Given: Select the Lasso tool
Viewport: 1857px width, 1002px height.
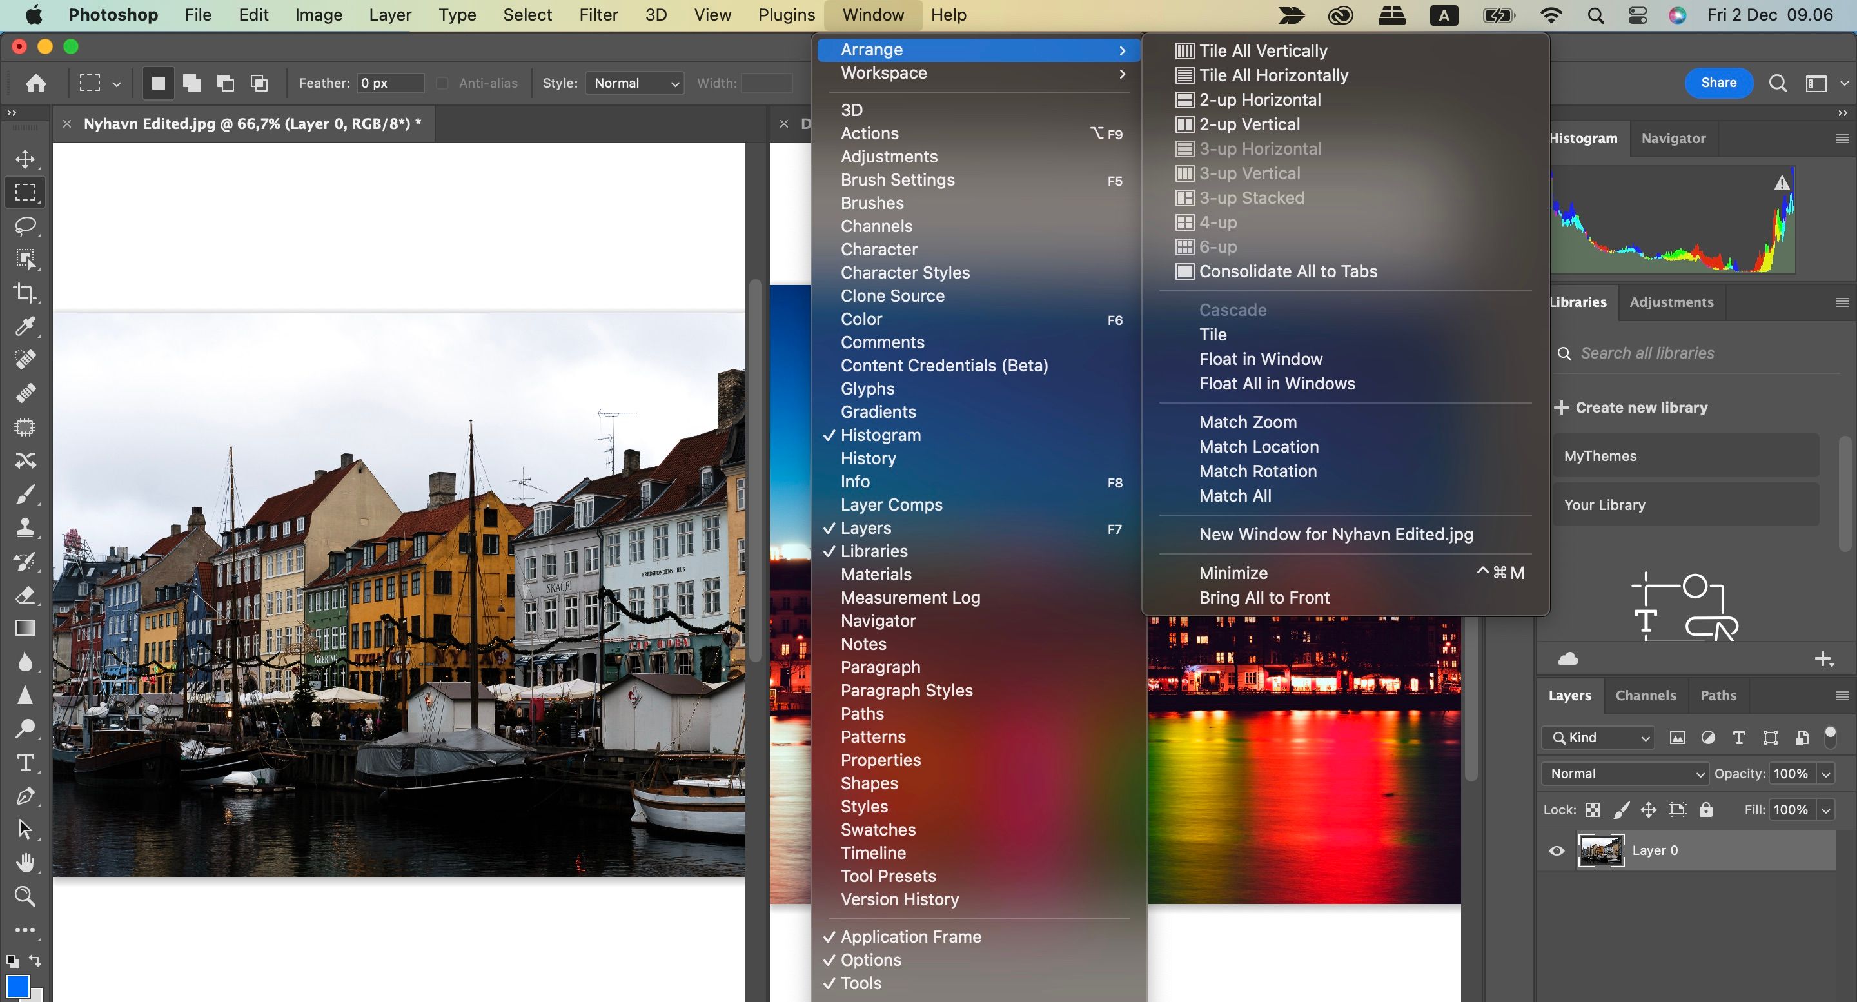Looking at the screenshot, I should [x=25, y=226].
